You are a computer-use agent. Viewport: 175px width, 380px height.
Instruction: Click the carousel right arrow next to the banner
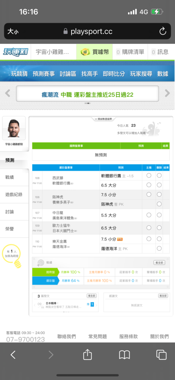pyautogui.click(x=167, y=93)
